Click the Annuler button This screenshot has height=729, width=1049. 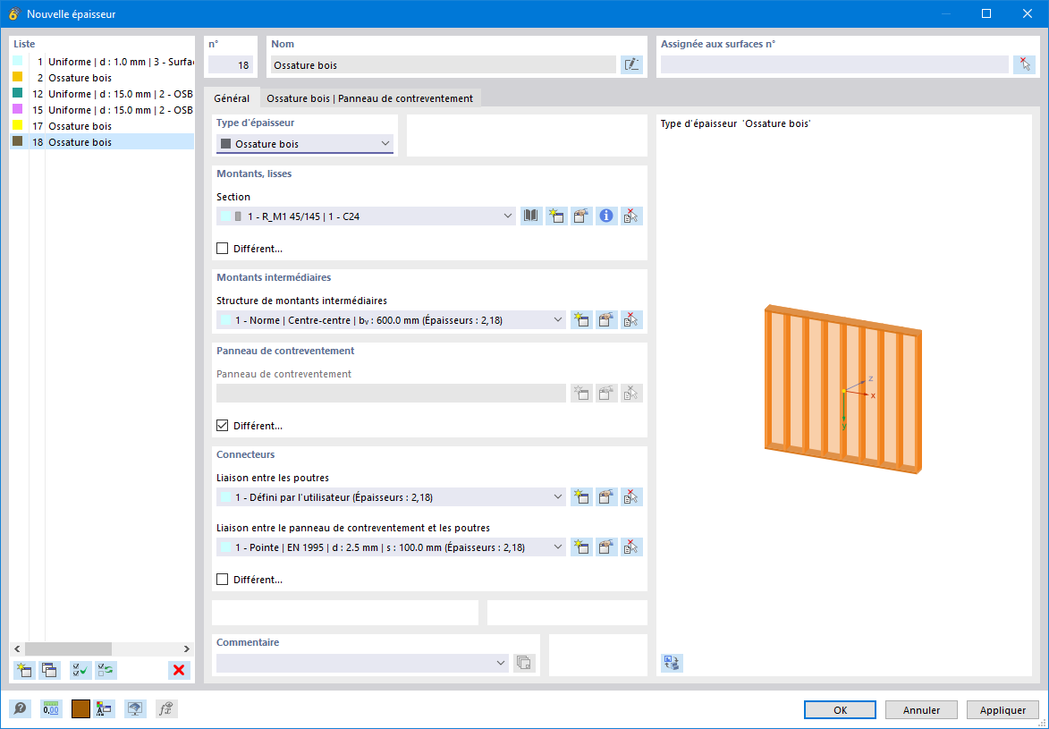point(921,710)
